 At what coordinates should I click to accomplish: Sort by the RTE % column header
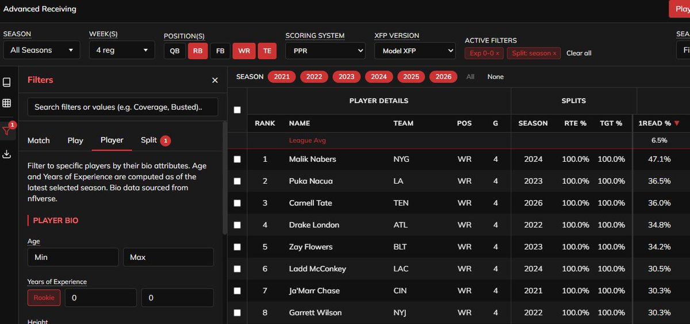(574, 123)
